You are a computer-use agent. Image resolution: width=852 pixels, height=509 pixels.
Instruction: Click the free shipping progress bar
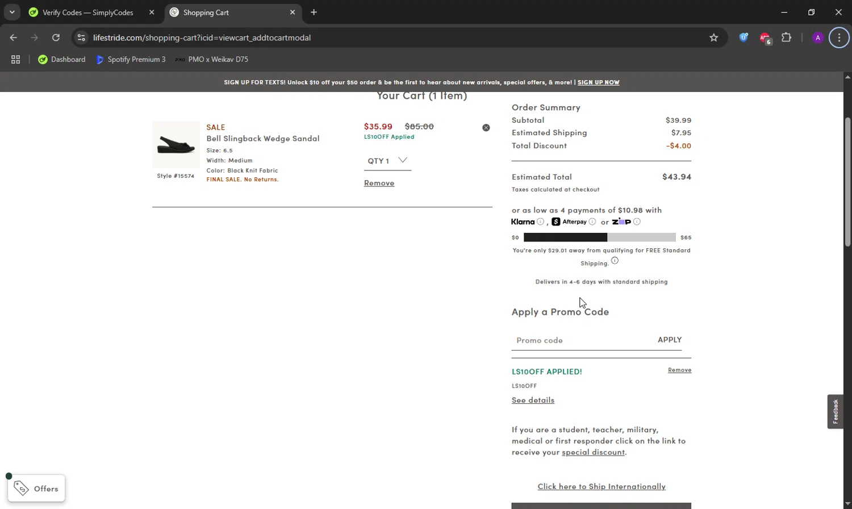pos(600,237)
